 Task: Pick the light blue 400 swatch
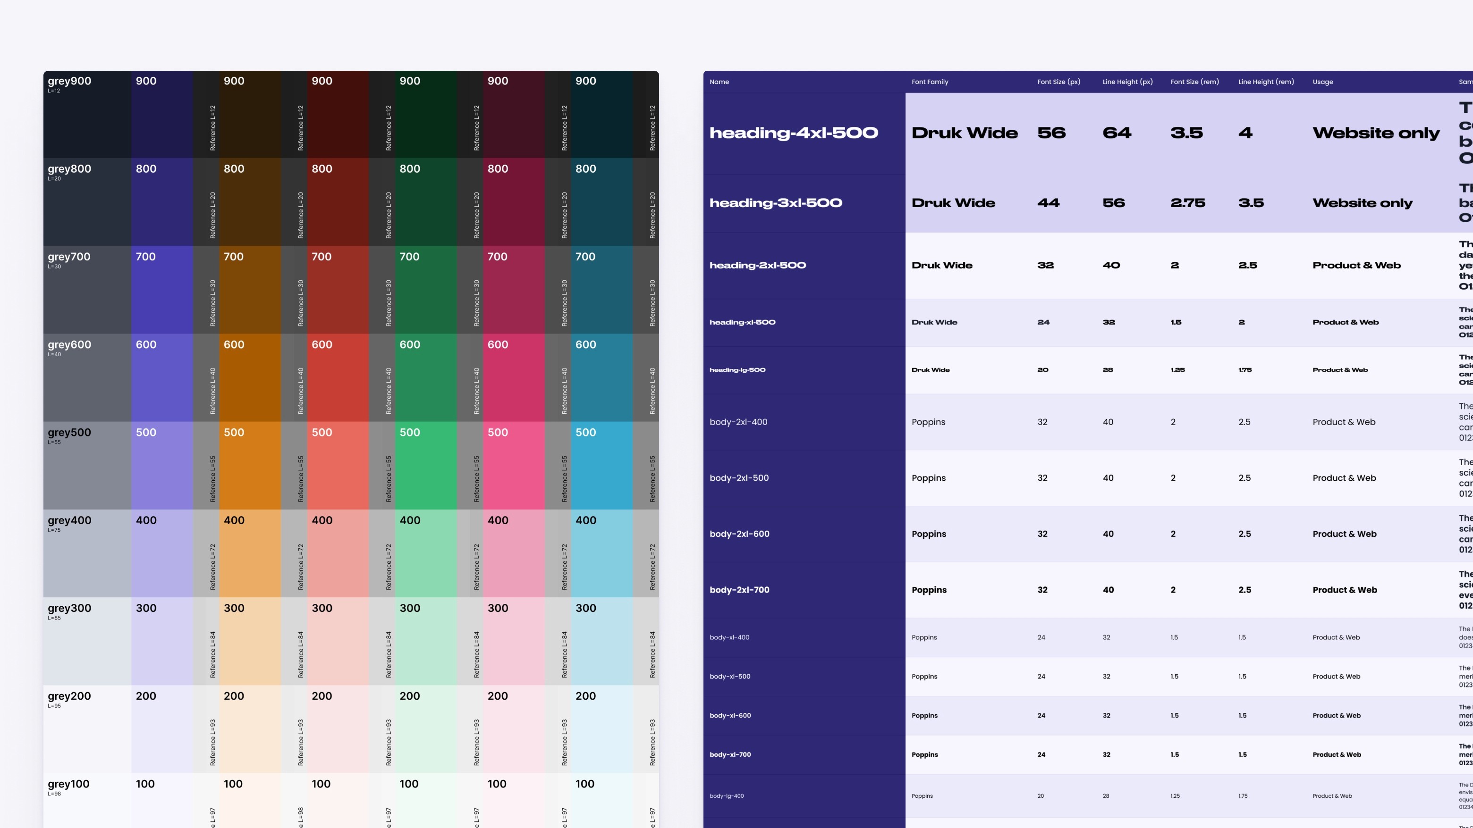(x=602, y=554)
